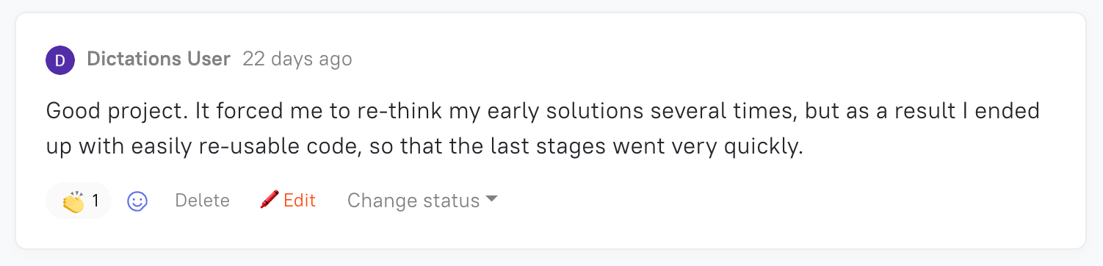The height and width of the screenshot is (266, 1103).
Task: Click the Edit text link
Action: (x=300, y=201)
